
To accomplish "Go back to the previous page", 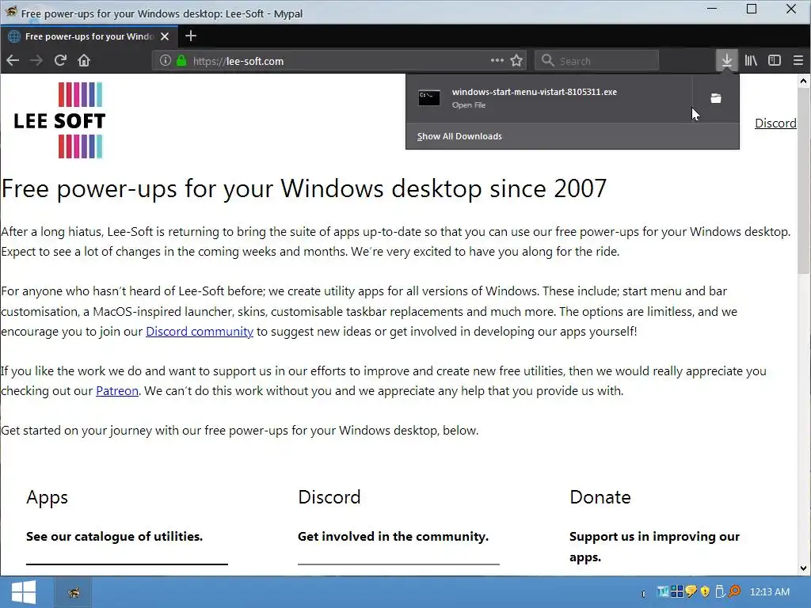I will [13, 60].
